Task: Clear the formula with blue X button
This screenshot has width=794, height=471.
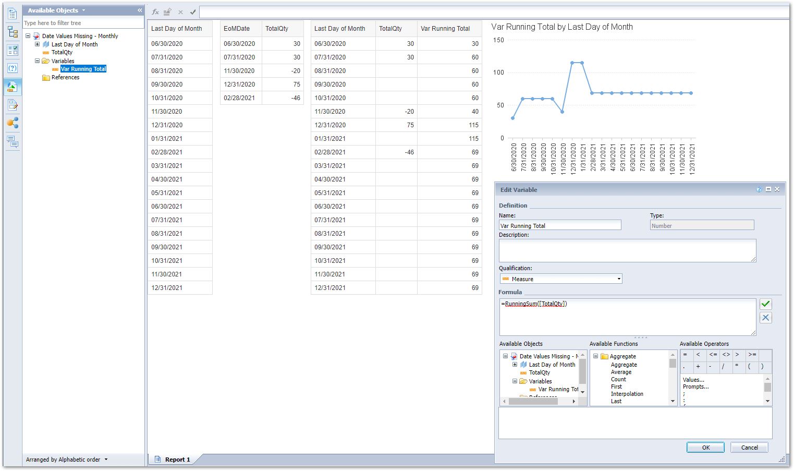Action: 765,318
